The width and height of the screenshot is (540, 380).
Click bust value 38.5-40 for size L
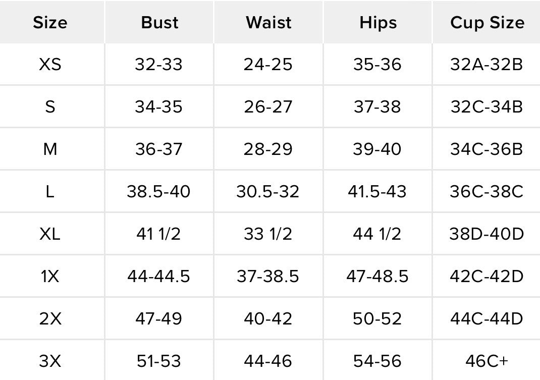(x=159, y=192)
